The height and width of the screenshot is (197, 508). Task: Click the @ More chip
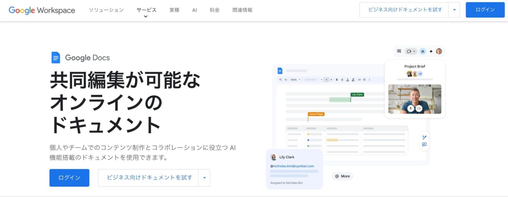(x=342, y=176)
